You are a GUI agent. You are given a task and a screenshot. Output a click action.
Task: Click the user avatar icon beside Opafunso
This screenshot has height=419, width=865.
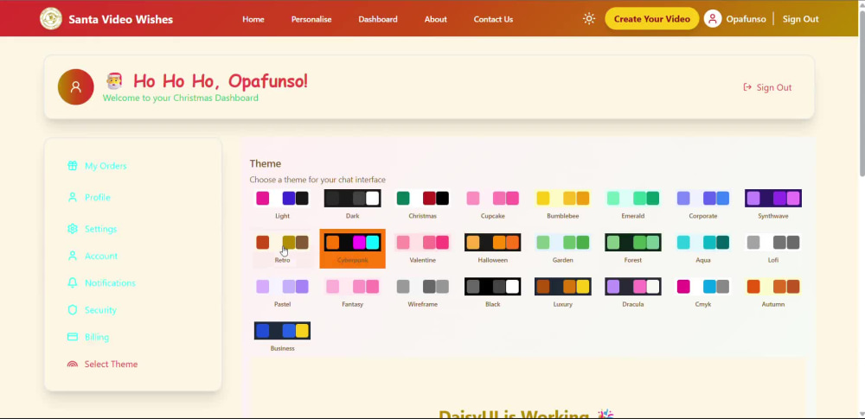[713, 19]
